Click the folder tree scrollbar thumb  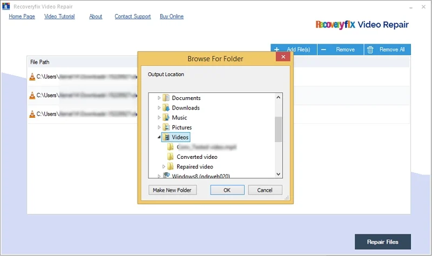pyautogui.click(x=278, y=129)
